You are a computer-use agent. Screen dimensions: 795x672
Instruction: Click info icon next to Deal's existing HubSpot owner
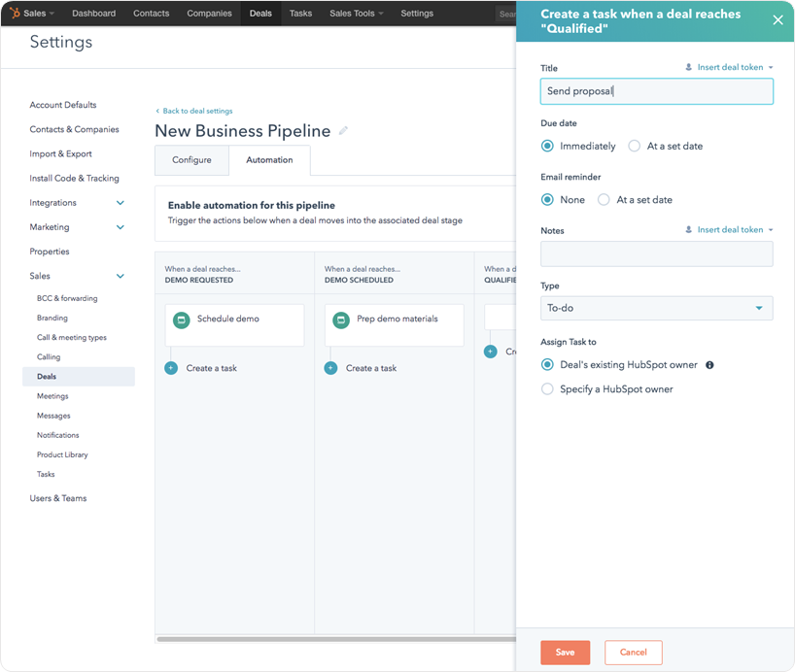(x=709, y=365)
